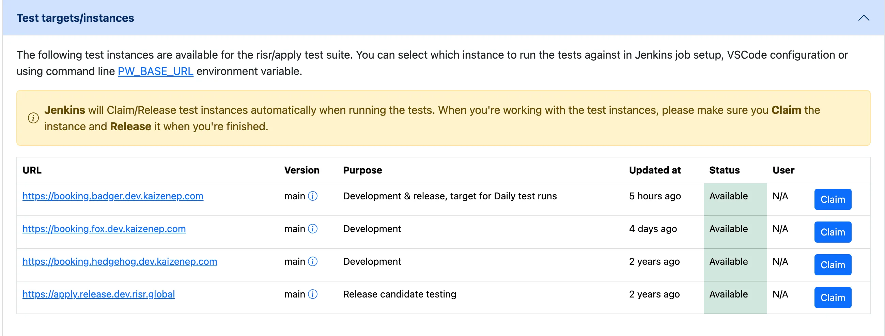
Task: Click the Test targets/instances heading
Action: point(75,18)
